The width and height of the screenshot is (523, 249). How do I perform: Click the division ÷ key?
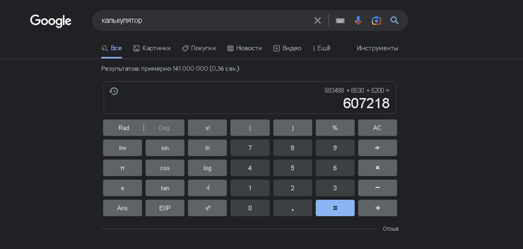coord(378,148)
